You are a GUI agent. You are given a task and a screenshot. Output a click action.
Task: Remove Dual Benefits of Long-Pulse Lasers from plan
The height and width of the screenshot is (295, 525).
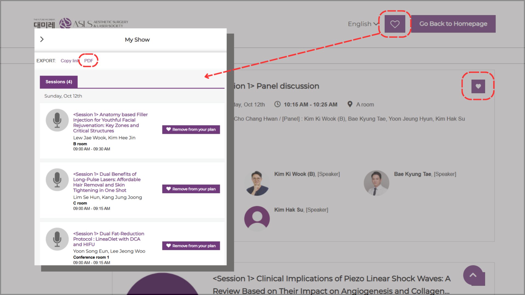click(x=191, y=189)
